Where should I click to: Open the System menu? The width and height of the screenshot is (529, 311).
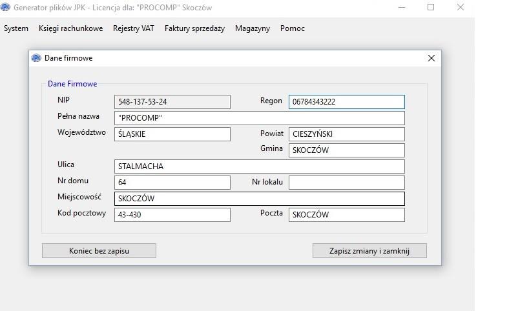pos(16,28)
